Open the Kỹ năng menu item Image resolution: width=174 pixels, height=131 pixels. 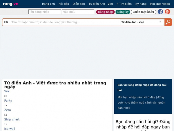tap(141, 4)
